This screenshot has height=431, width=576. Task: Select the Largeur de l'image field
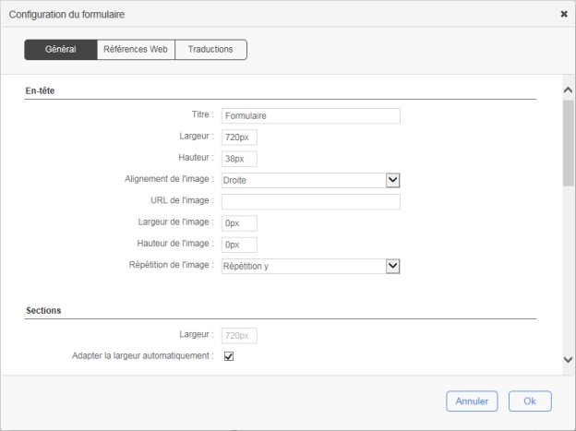point(238,223)
